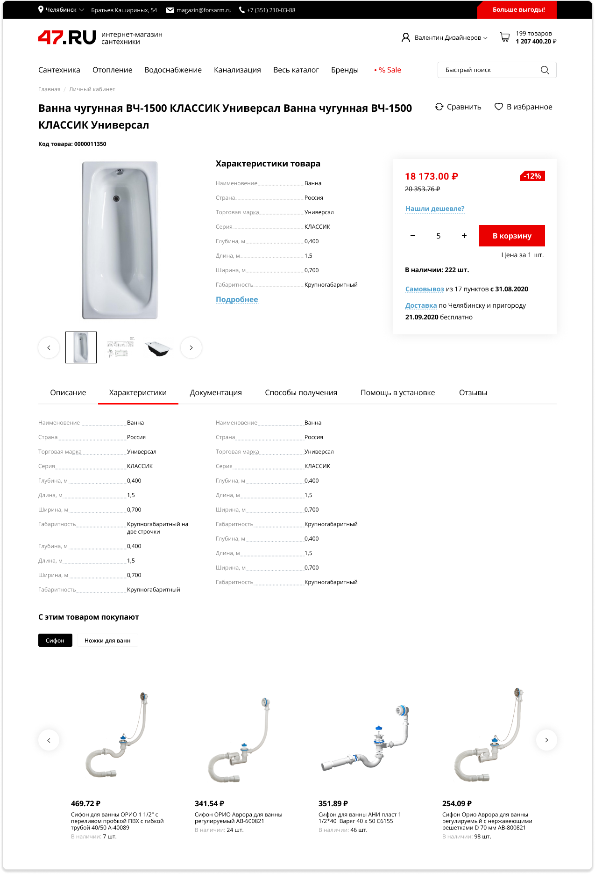
Task: Click the search magnifier icon
Action: click(545, 70)
